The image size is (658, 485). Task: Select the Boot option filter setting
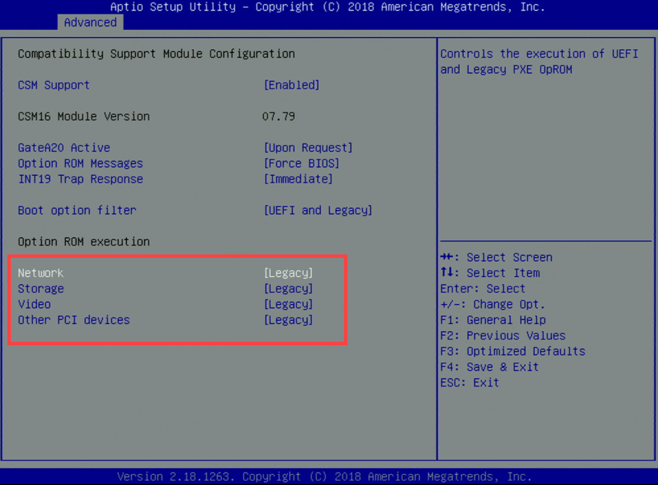coord(77,210)
